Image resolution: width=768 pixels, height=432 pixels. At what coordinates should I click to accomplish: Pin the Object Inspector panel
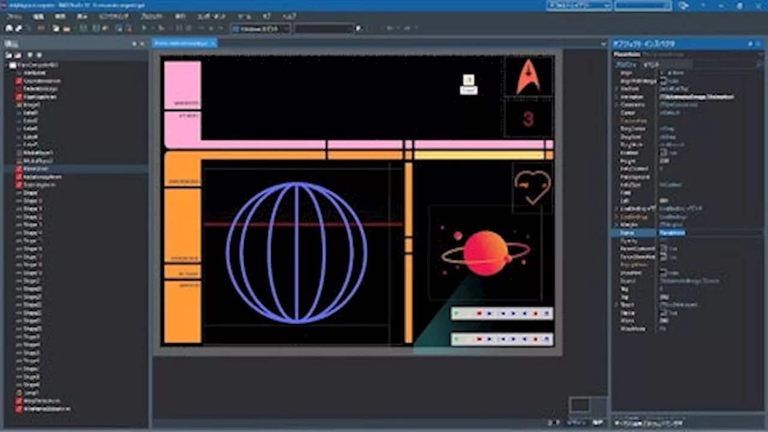(750, 44)
